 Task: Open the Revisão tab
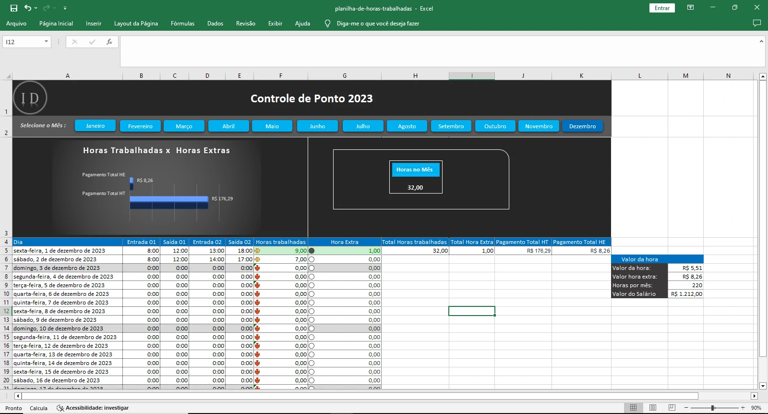click(x=246, y=23)
